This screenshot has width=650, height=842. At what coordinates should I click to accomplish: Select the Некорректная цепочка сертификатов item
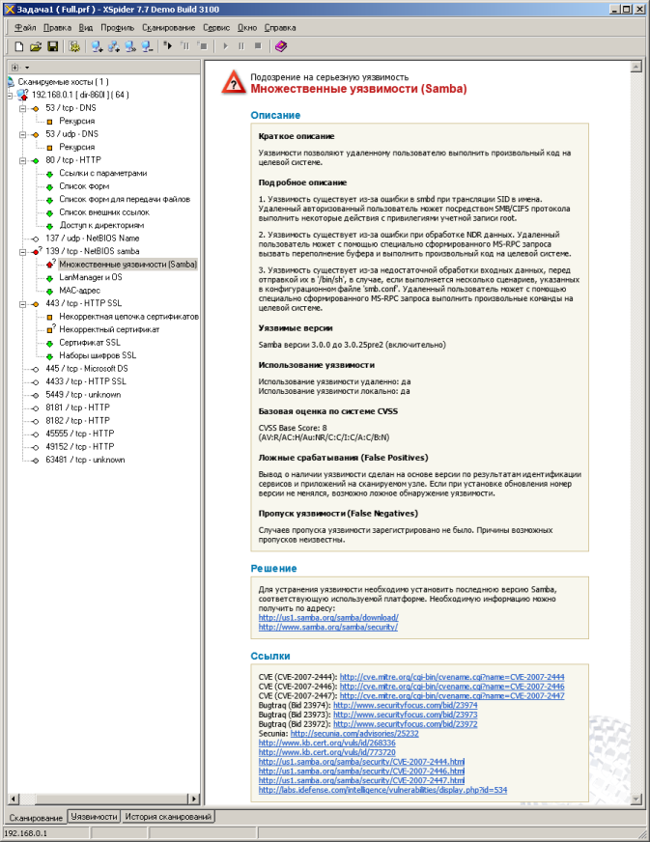pos(128,317)
